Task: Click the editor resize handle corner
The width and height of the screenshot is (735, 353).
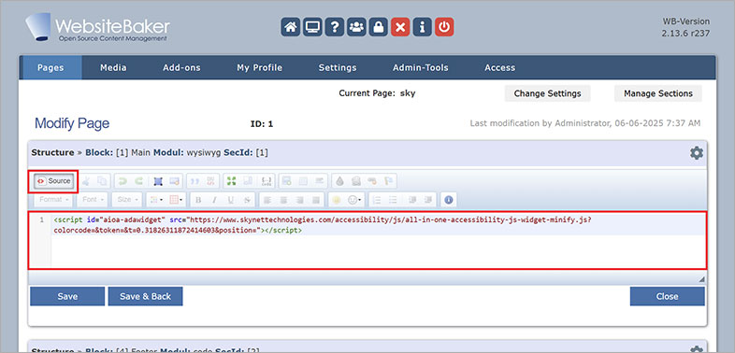Action: (701, 279)
